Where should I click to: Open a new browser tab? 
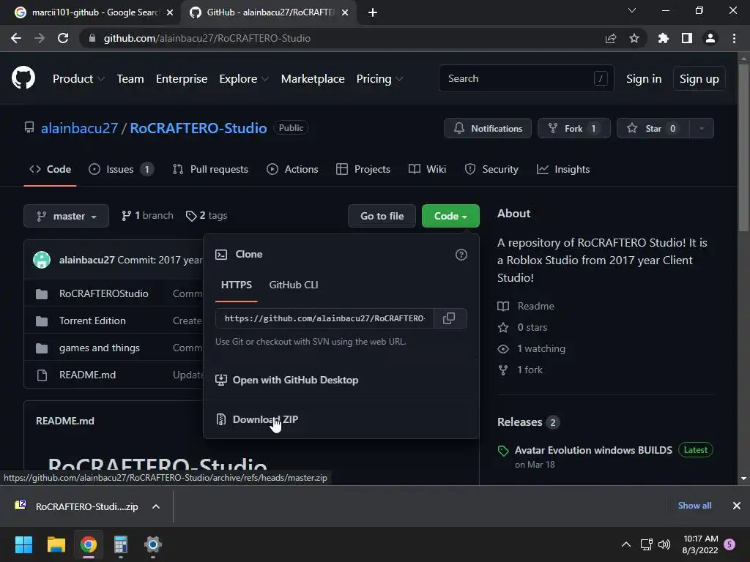tap(373, 12)
